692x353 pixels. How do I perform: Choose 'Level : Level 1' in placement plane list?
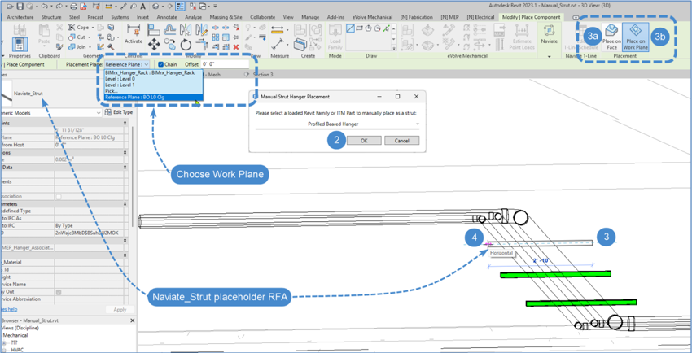tap(154, 85)
